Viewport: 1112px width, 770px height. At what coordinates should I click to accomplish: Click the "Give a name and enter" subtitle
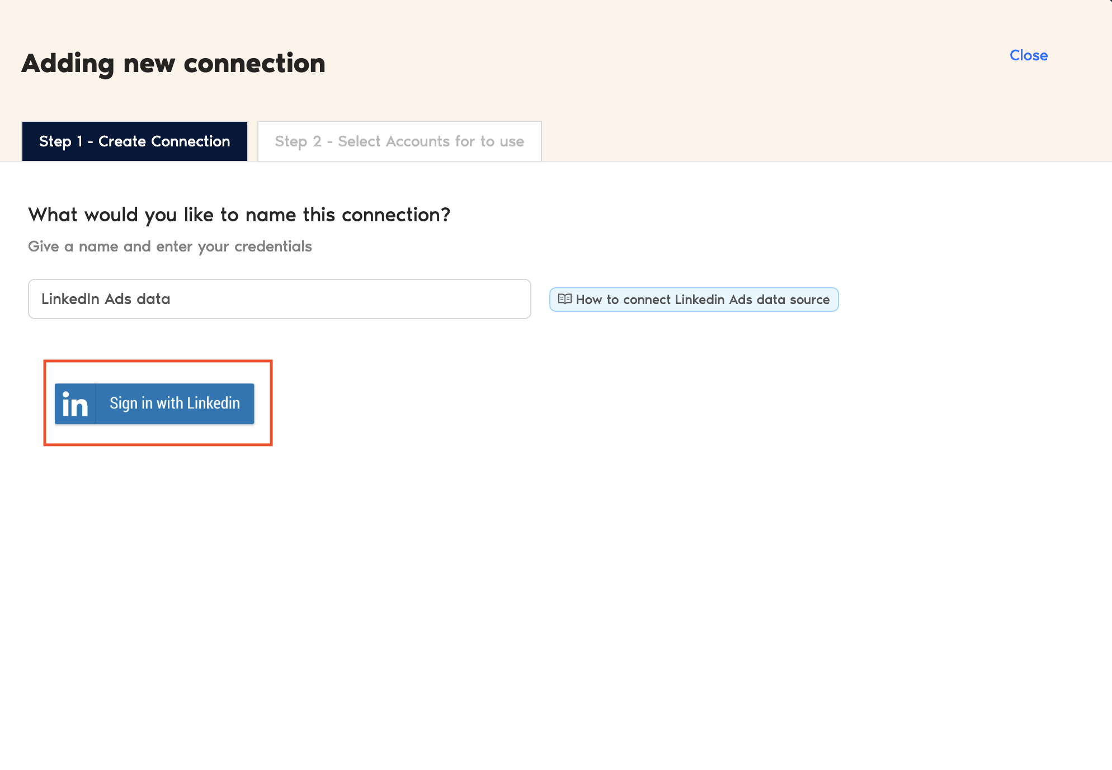(x=129, y=246)
